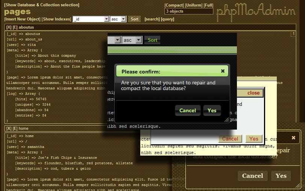
Task: Switch to Compact view mode
Action: 174,5
